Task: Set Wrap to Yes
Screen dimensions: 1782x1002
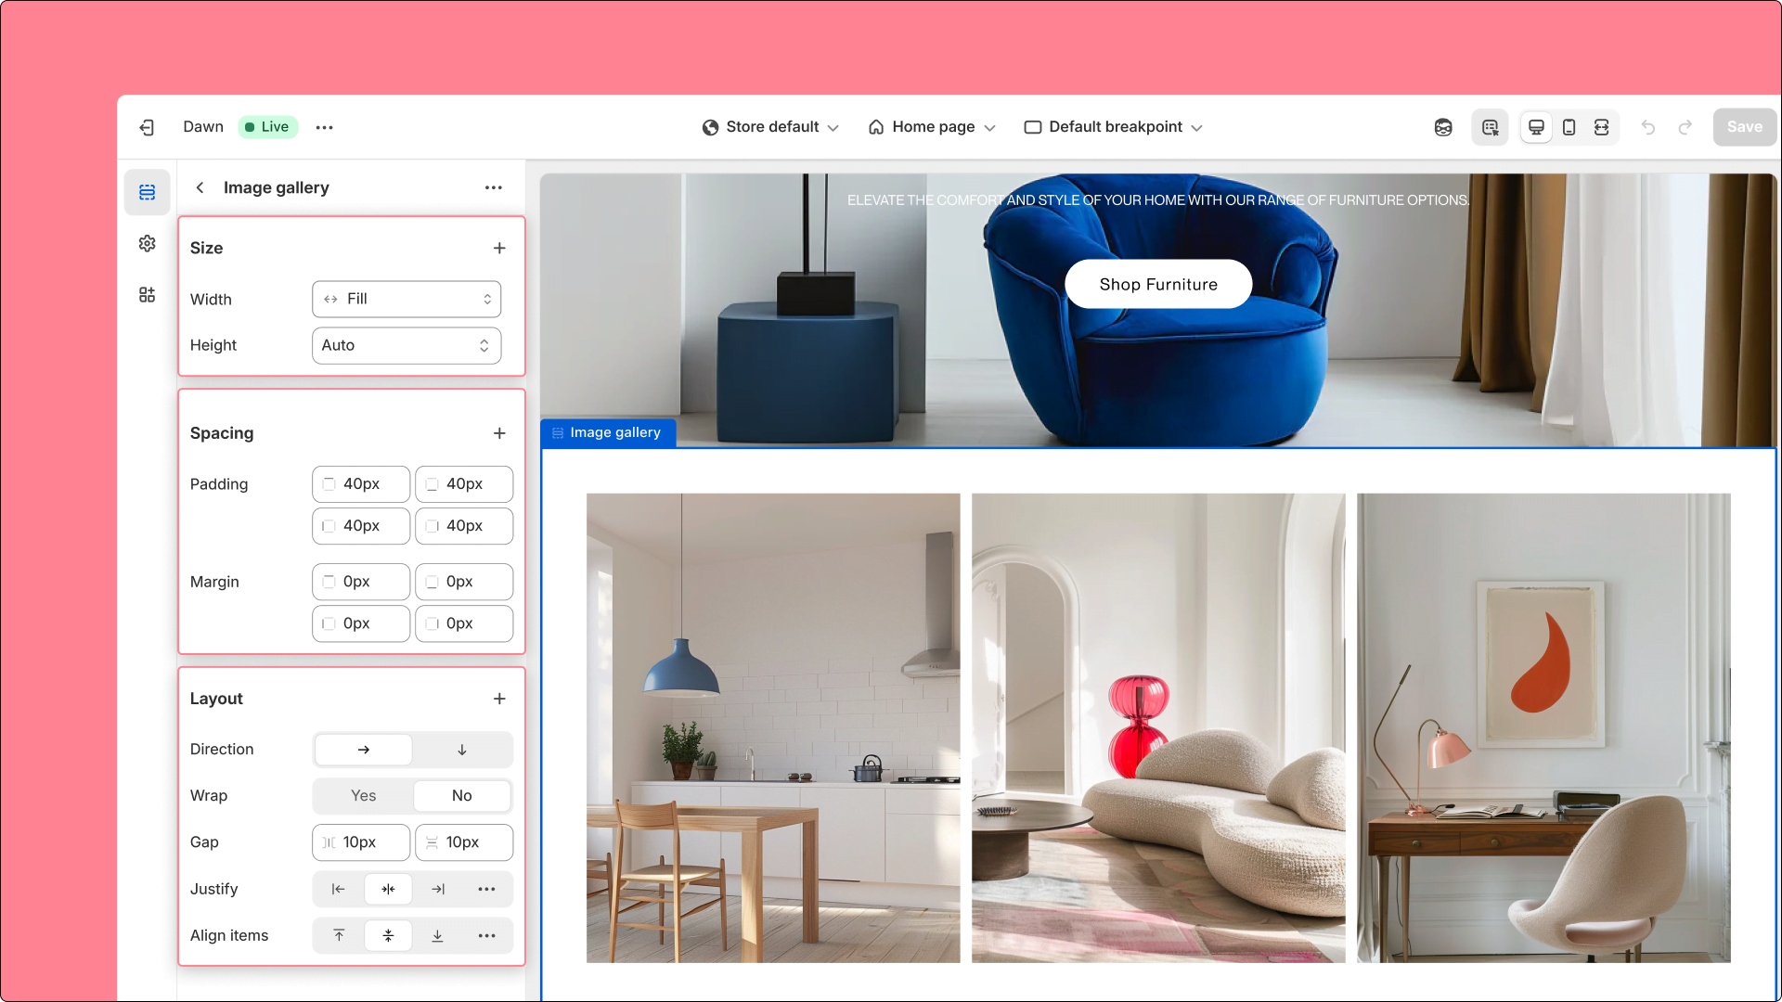Action: [x=363, y=796]
